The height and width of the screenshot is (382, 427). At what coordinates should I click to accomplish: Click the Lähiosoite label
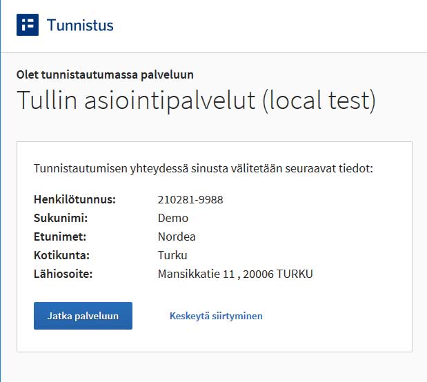click(63, 274)
